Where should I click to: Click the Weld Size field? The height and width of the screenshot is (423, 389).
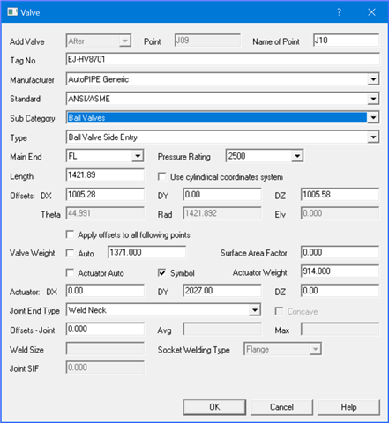pyautogui.click(x=105, y=349)
